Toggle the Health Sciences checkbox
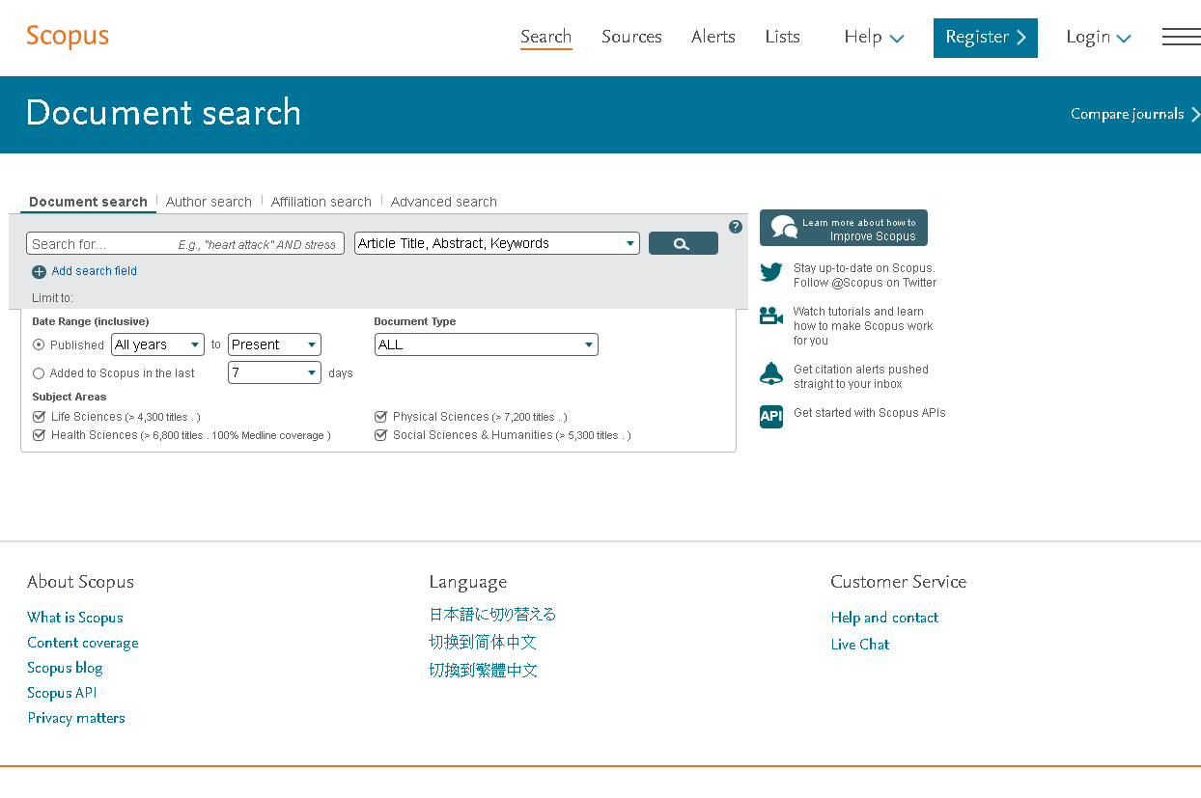The image size is (1201, 798). (x=40, y=435)
